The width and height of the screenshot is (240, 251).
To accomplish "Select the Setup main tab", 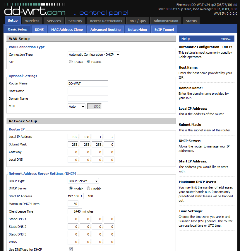I will click(13, 21).
